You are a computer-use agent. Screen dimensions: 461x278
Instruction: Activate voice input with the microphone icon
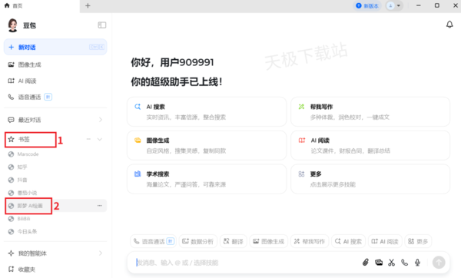click(417, 262)
